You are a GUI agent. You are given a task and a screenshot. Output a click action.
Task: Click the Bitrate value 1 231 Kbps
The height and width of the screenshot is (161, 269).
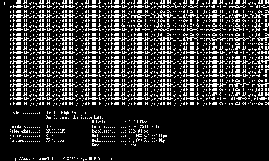pyautogui.click(x=138, y=122)
